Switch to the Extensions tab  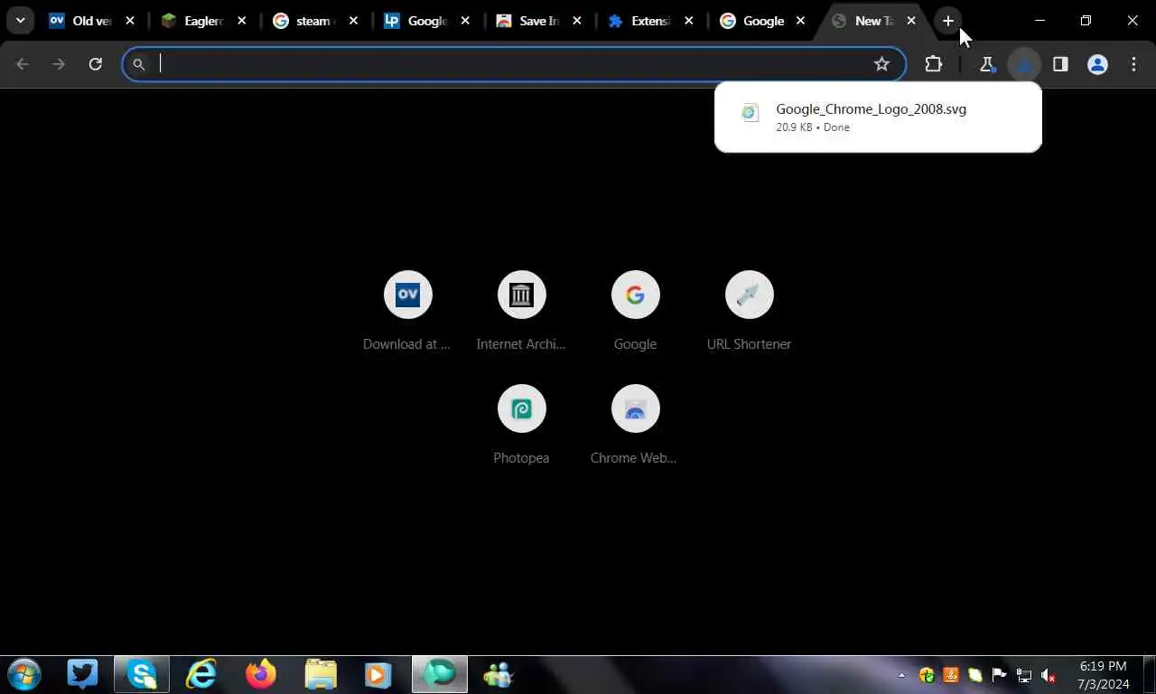tap(650, 21)
